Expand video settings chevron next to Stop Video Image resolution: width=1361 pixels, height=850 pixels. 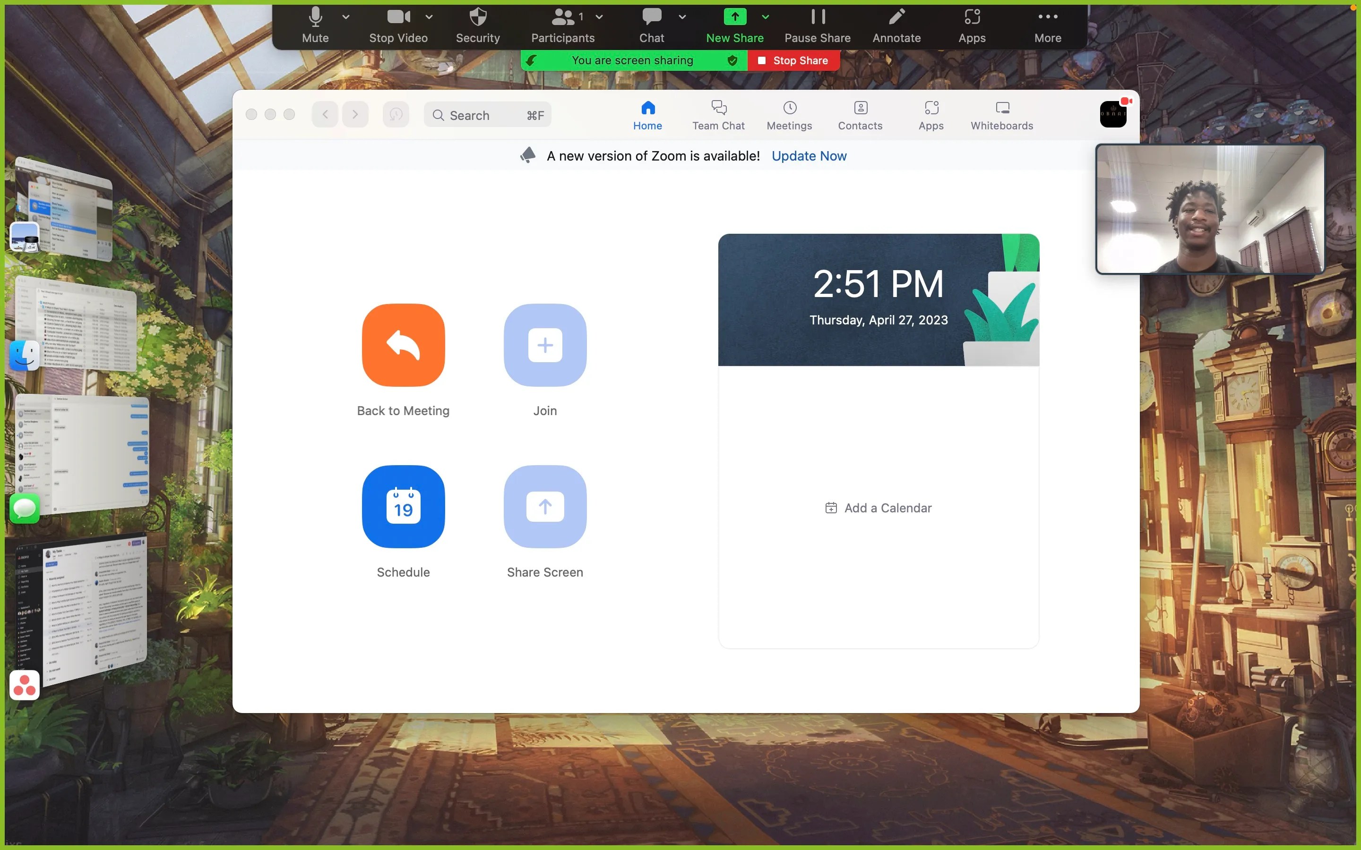[430, 17]
